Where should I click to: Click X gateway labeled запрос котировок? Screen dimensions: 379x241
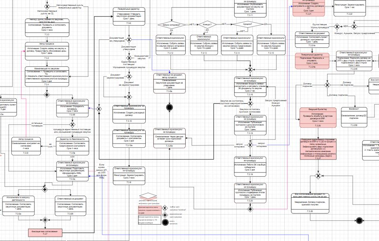coord(251,145)
